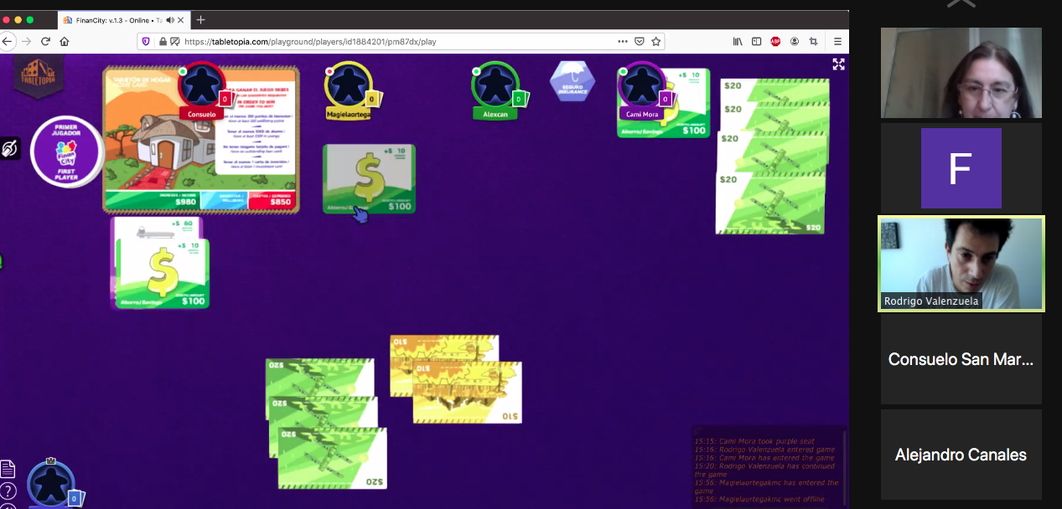Click the tabletopia.com URL address bar

(401, 41)
